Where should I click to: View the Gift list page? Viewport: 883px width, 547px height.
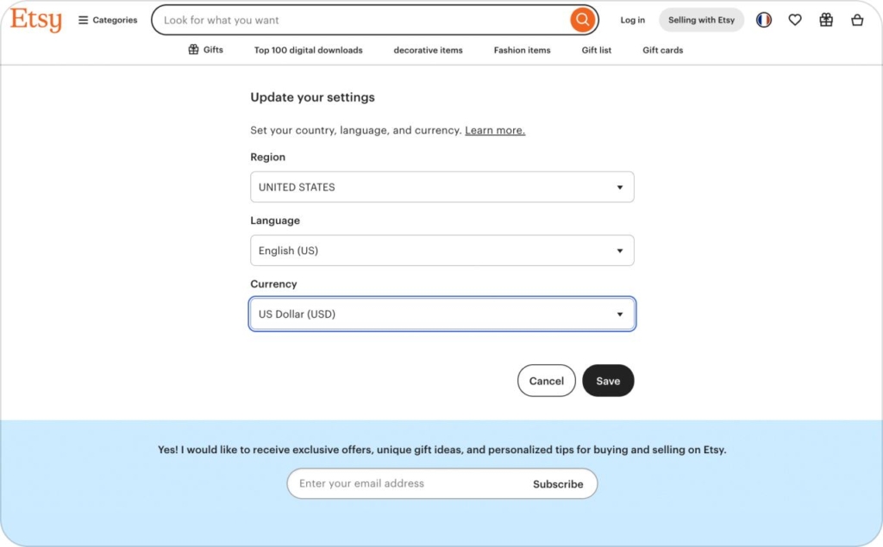[x=596, y=50]
